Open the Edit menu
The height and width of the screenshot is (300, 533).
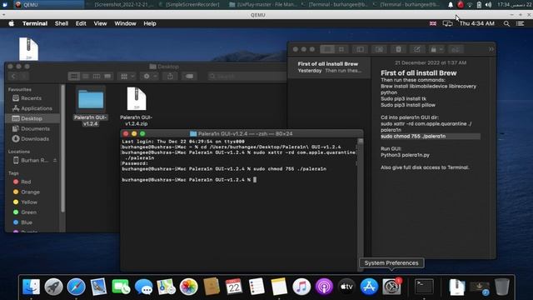point(81,23)
